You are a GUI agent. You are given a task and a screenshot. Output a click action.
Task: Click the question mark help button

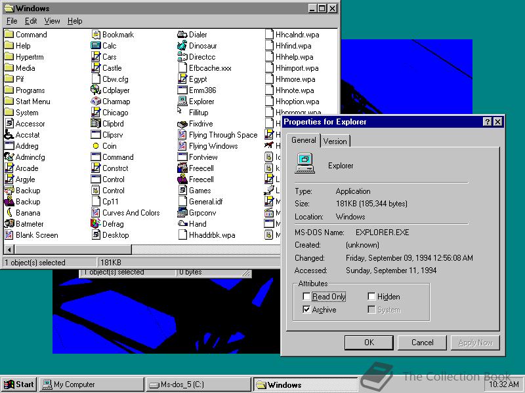[x=487, y=122]
